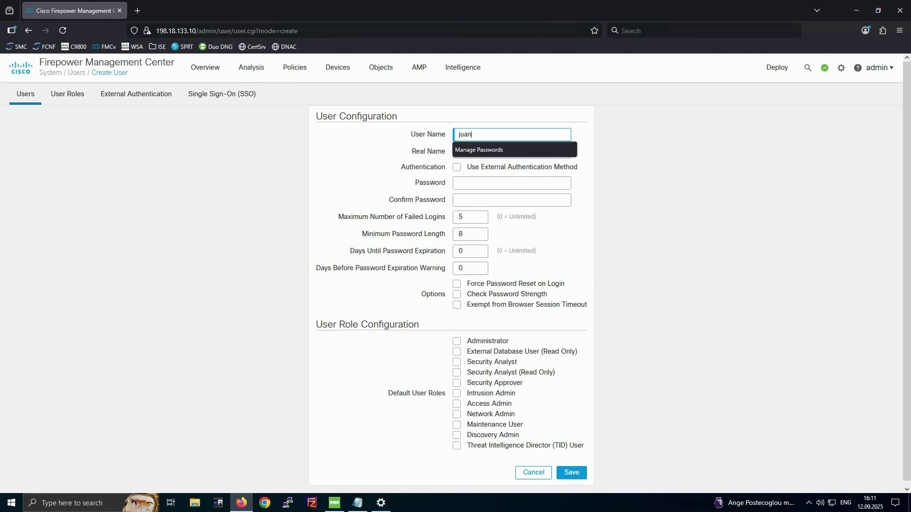Open the system settings gear icon
Screen dimensions: 911x512
841,68
